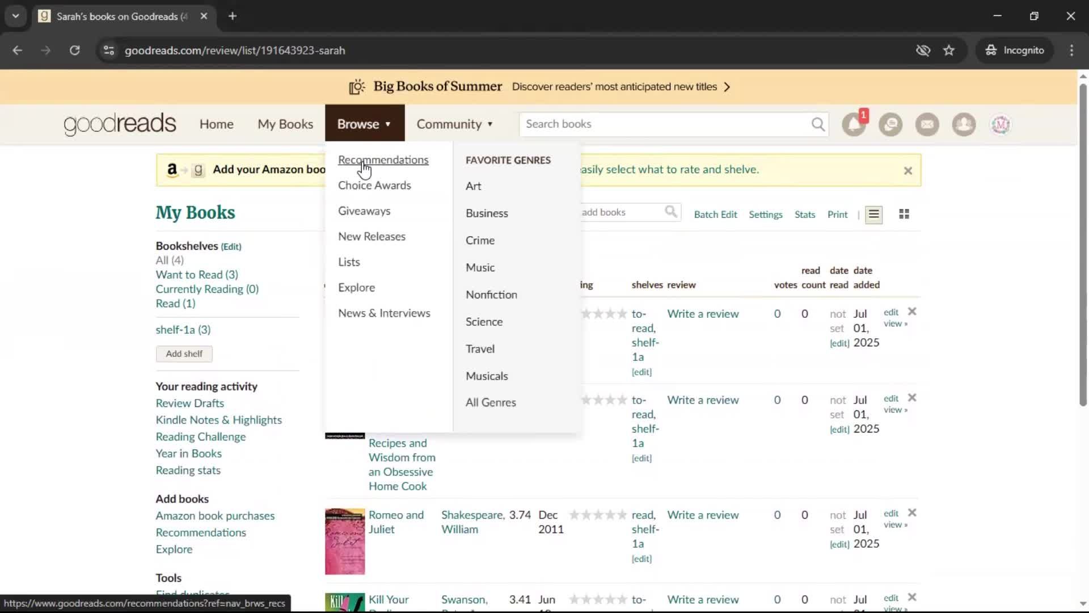Click the third-party cookies blocked eye icon
Viewport: 1089px width, 613px height.
pos(923,51)
